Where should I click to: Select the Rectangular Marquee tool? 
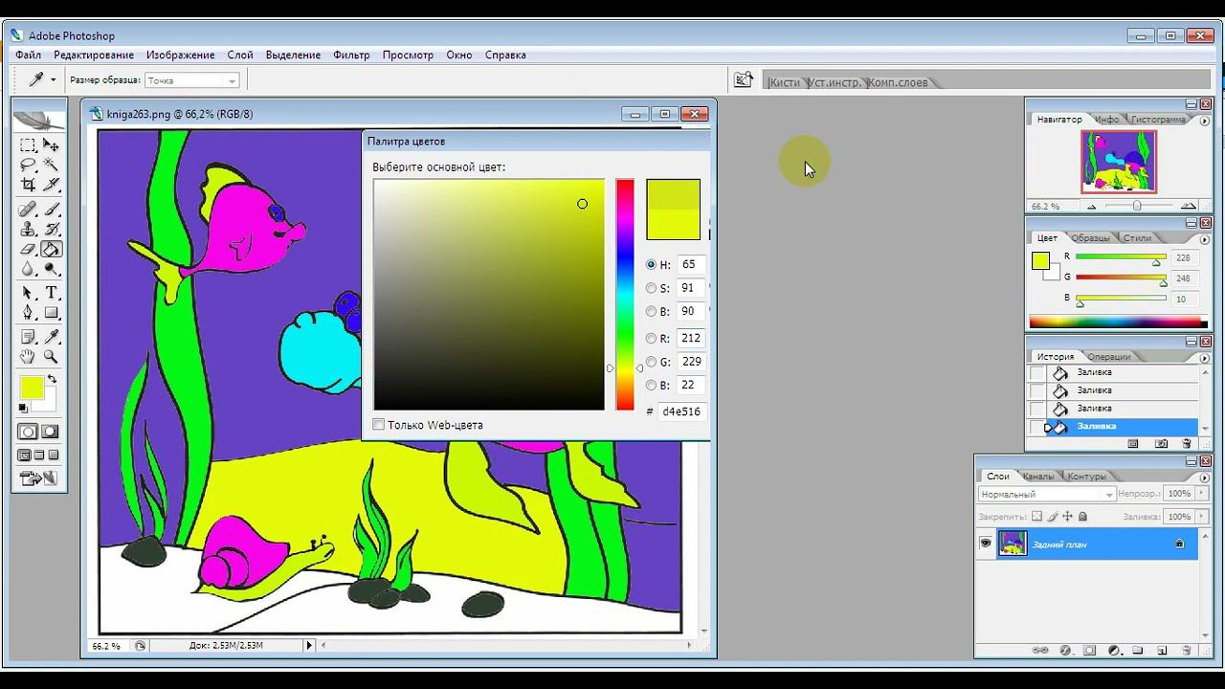click(28, 145)
